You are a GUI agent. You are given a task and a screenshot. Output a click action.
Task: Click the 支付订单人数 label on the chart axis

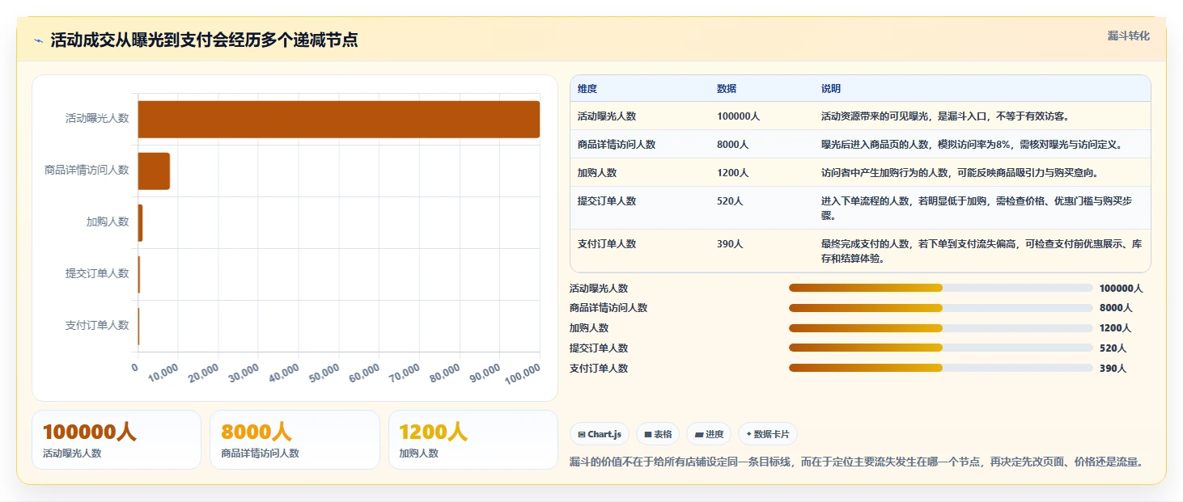pos(97,325)
